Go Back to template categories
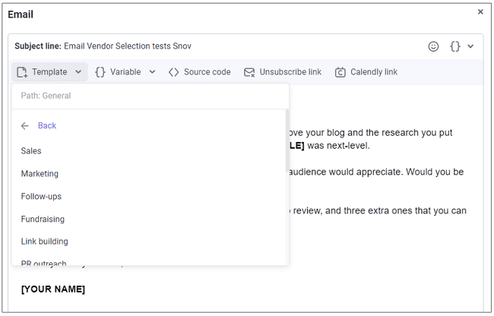494x316 pixels. (x=46, y=126)
